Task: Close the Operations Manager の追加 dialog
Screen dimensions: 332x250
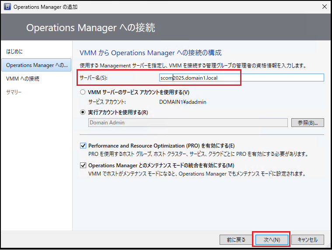Action: [x=325, y=7]
